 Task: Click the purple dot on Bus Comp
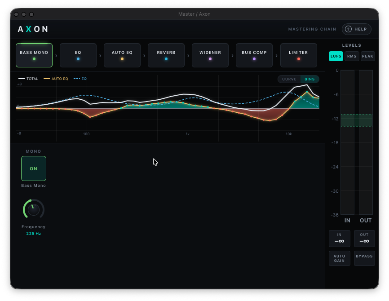pos(254,59)
